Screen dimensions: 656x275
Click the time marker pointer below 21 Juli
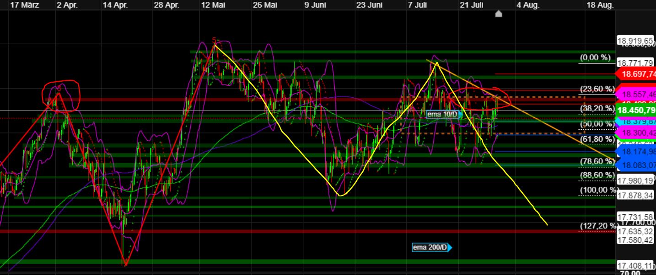pyautogui.click(x=499, y=14)
